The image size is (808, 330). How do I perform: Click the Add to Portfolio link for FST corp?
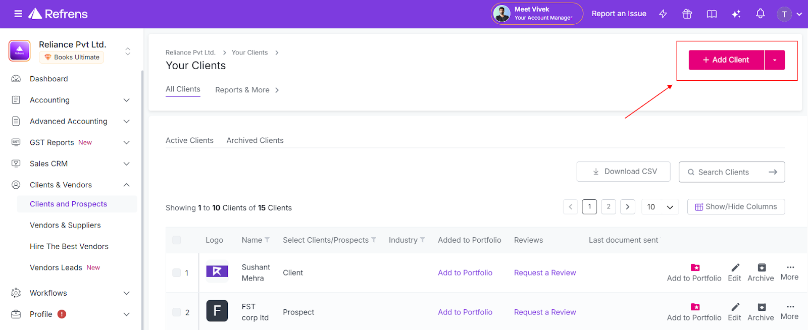point(465,312)
